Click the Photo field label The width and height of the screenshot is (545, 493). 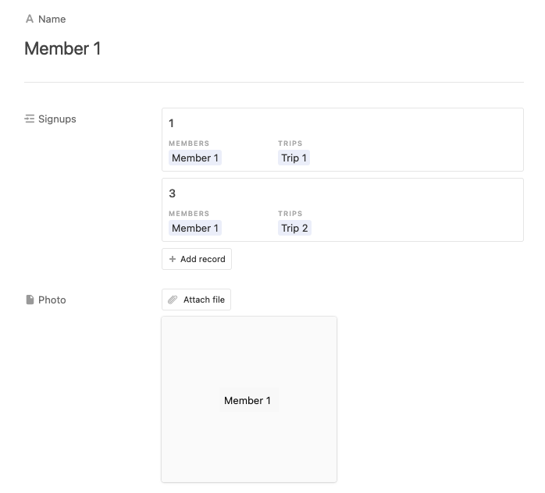pyautogui.click(x=52, y=300)
